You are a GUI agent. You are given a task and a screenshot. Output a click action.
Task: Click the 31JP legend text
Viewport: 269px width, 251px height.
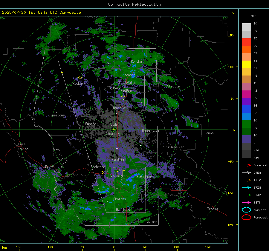pyautogui.click(x=257, y=195)
